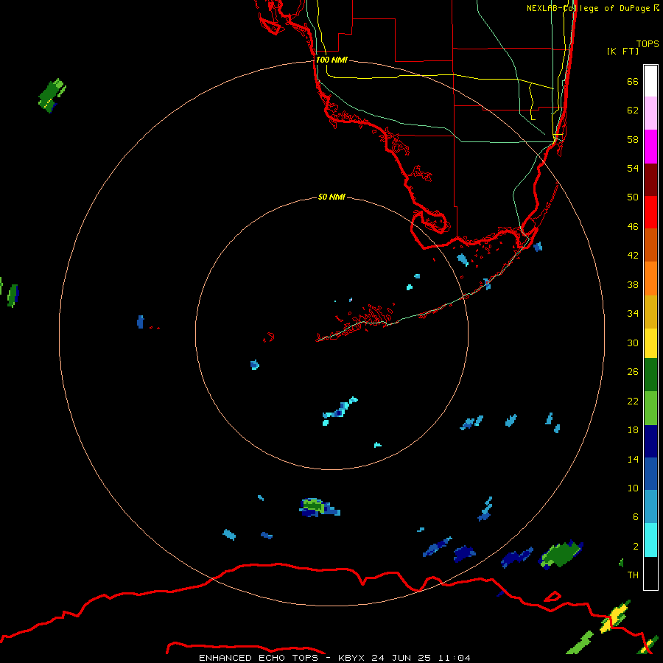663x663 pixels.
Task: Click legend value '6'
Action: 636,517
